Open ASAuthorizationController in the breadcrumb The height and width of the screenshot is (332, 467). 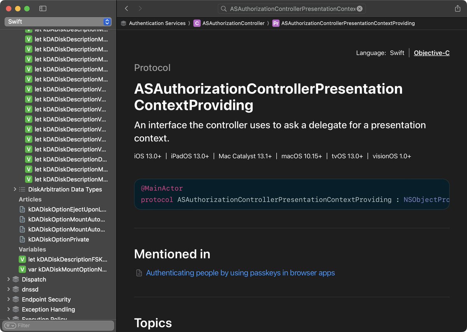coord(233,23)
